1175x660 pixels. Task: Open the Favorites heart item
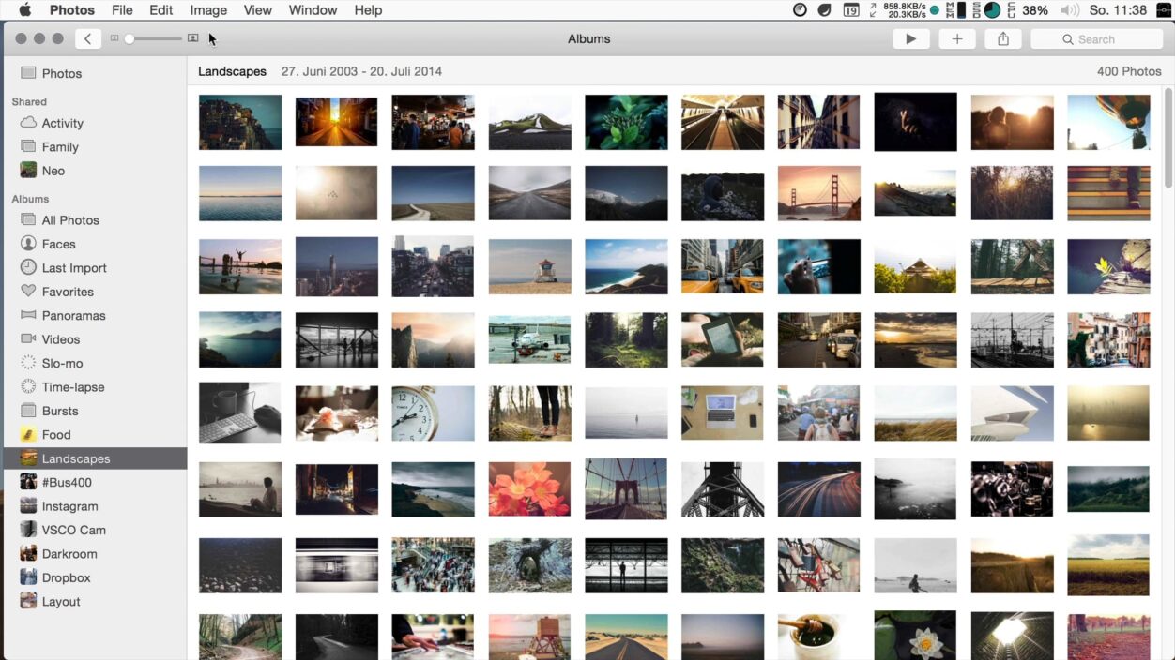click(68, 292)
